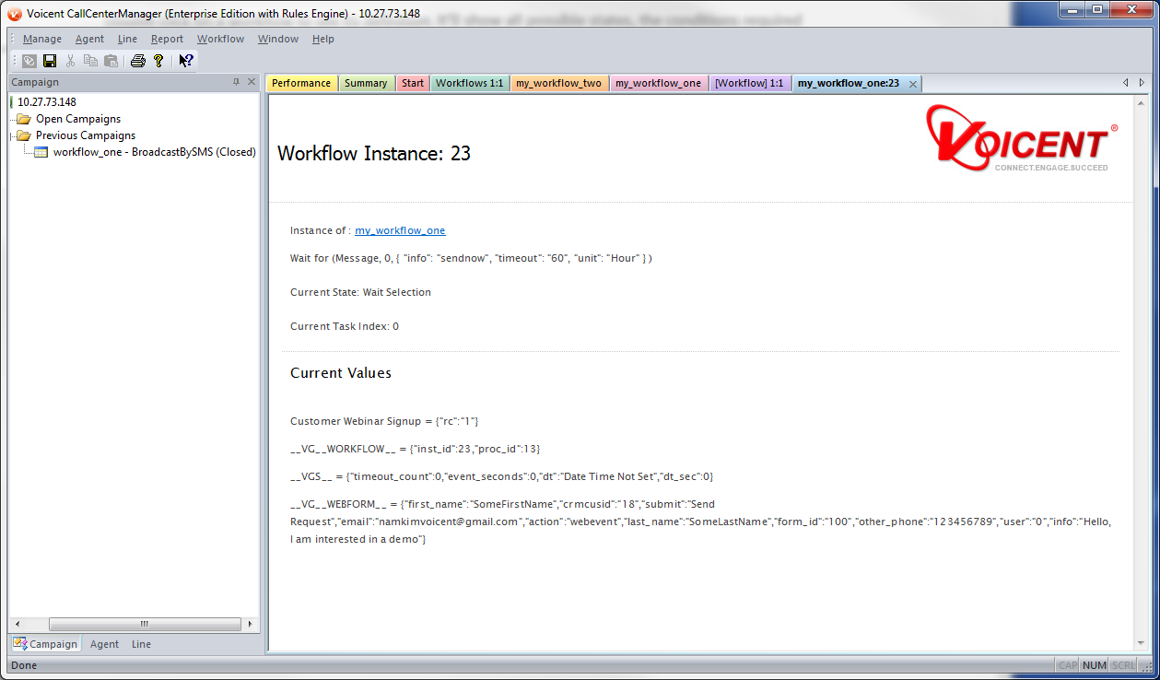
Task: Click the 'Customer Webinar Signup' value line
Action: point(384,421)
